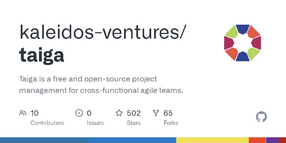Screen dimensions: 286x143
Task: Click the dark blue language bar segment
Action: point(44,140)
